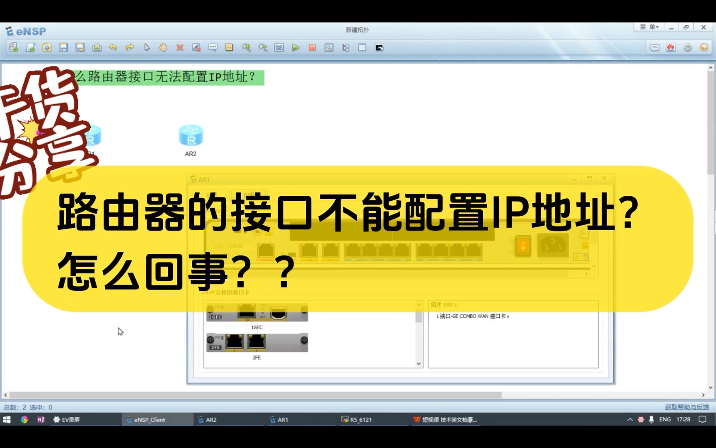This screenshot has width=716, height=448.
Task: Open OneNote from the taskbar
Action: point(41,420)
